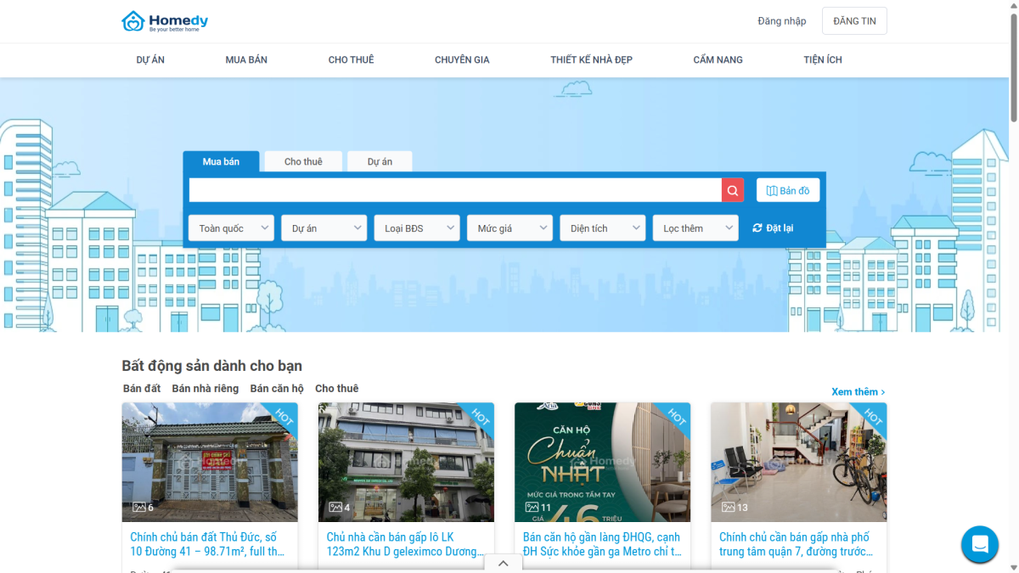The height and width of the screenshot is (573, 1019).
Task: Open the DỰ ÁN menu
Action: click(x=150, y=60)
